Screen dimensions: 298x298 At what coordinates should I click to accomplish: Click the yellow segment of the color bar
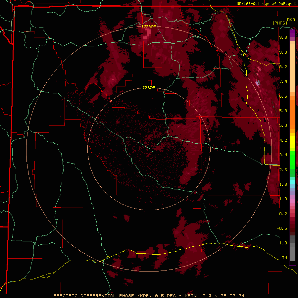pos(292,142)
